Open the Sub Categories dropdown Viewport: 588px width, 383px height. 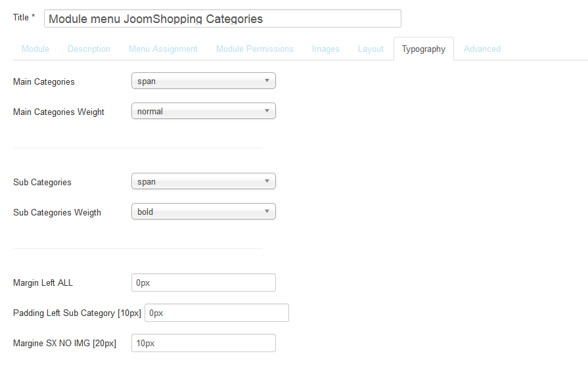pos(203,181)
